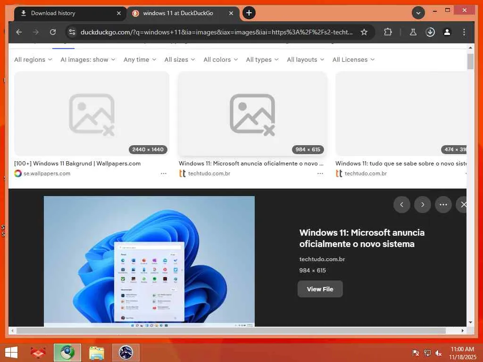Bookmark this page with the star icon
483x362 pixels.
pyautogui.click(x=364, y=32)
